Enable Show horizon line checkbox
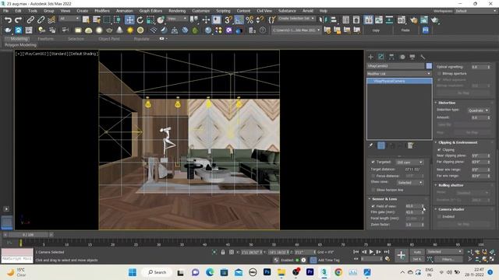The width and height of the screenshot is (499, 280). click(373, 190)
